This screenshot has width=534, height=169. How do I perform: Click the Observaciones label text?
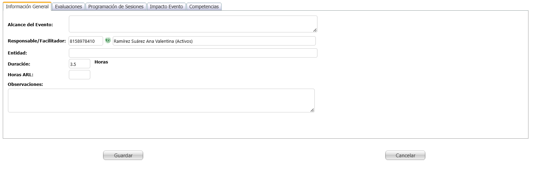point(25,84)
